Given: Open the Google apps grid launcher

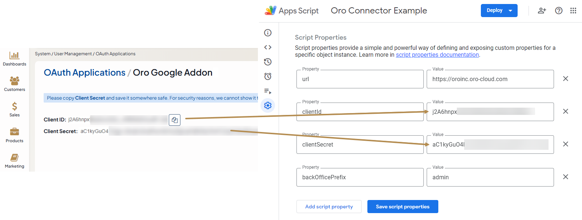Looking at the screenshot, I should (573, 11).
